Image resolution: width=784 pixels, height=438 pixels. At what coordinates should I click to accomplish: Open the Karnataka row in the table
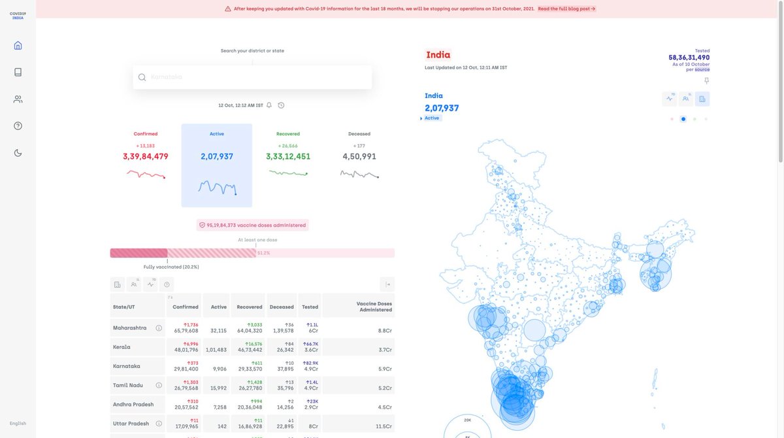coord(252,366)
